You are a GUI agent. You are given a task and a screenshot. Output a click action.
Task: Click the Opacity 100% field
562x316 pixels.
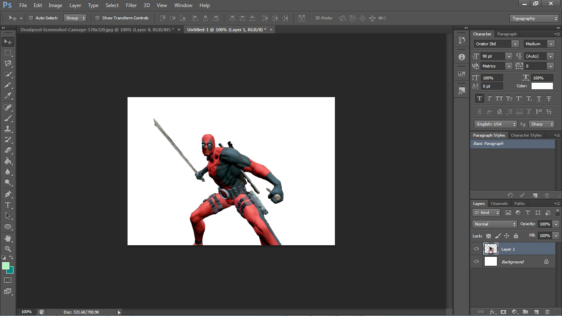click(x=544, y=224)
